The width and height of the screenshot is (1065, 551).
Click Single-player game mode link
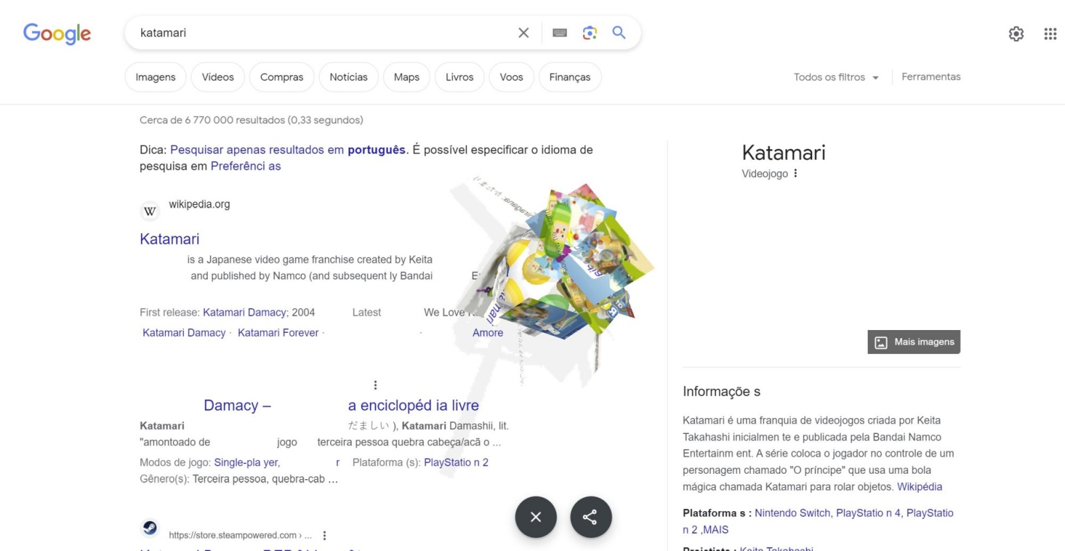point(247,462)
